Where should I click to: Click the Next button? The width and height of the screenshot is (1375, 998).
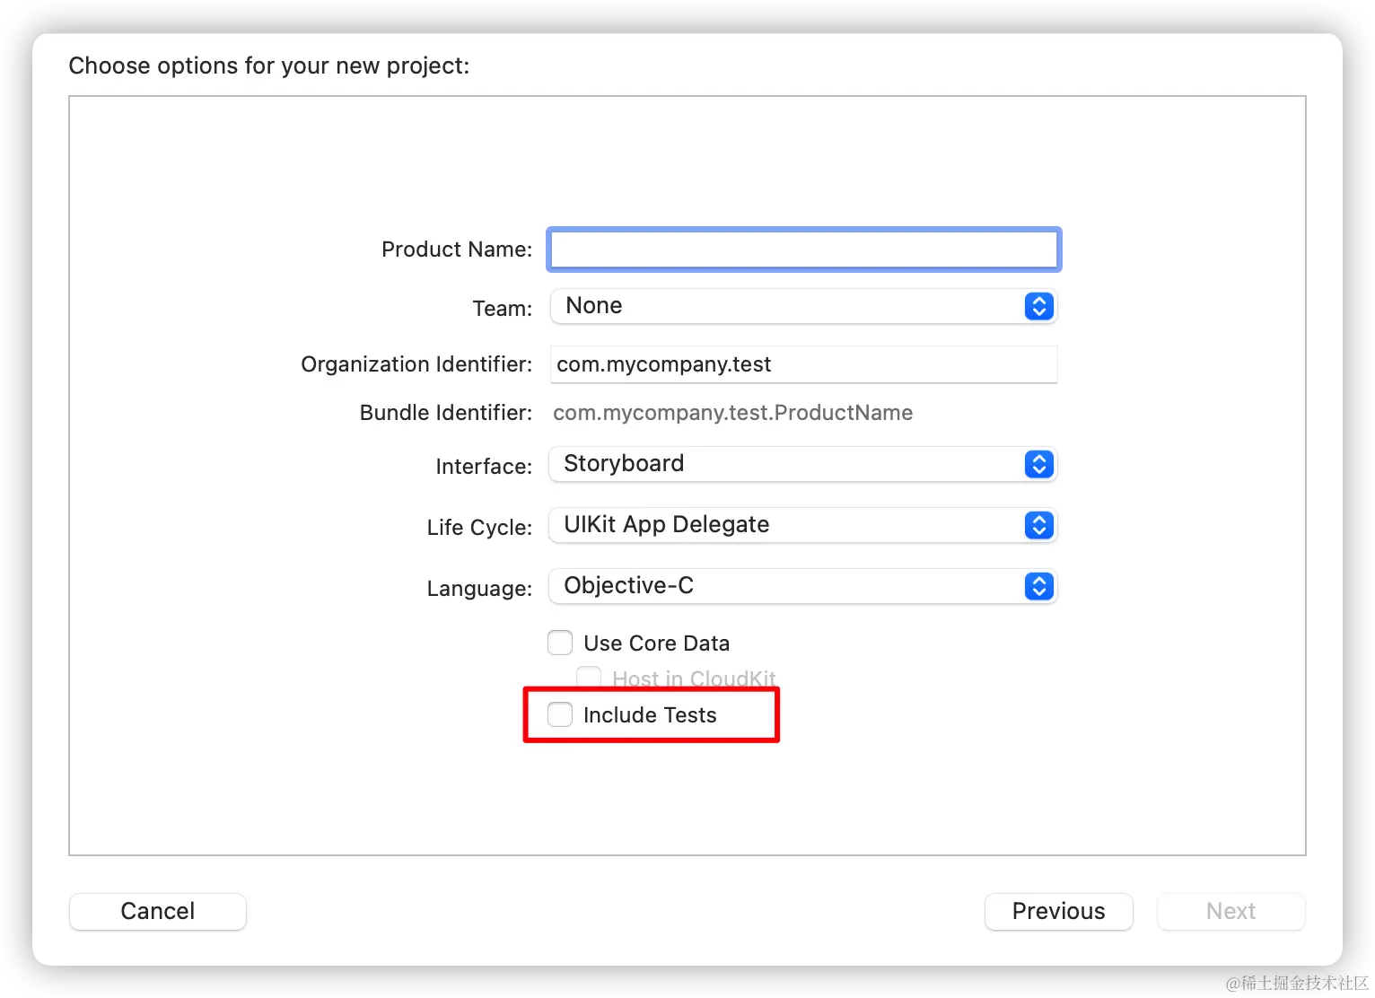point(1230,911)
